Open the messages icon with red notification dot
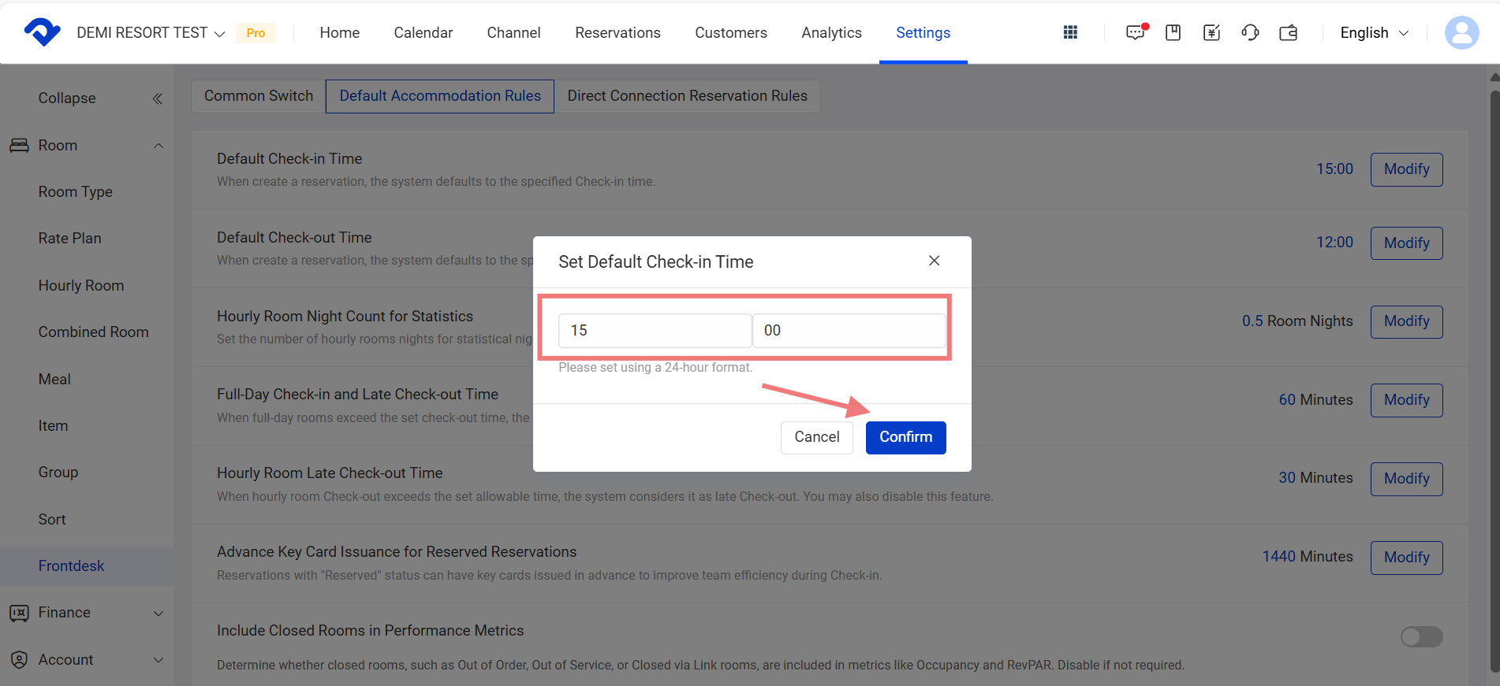1500x686 pixels. [x=1135, y=32]
